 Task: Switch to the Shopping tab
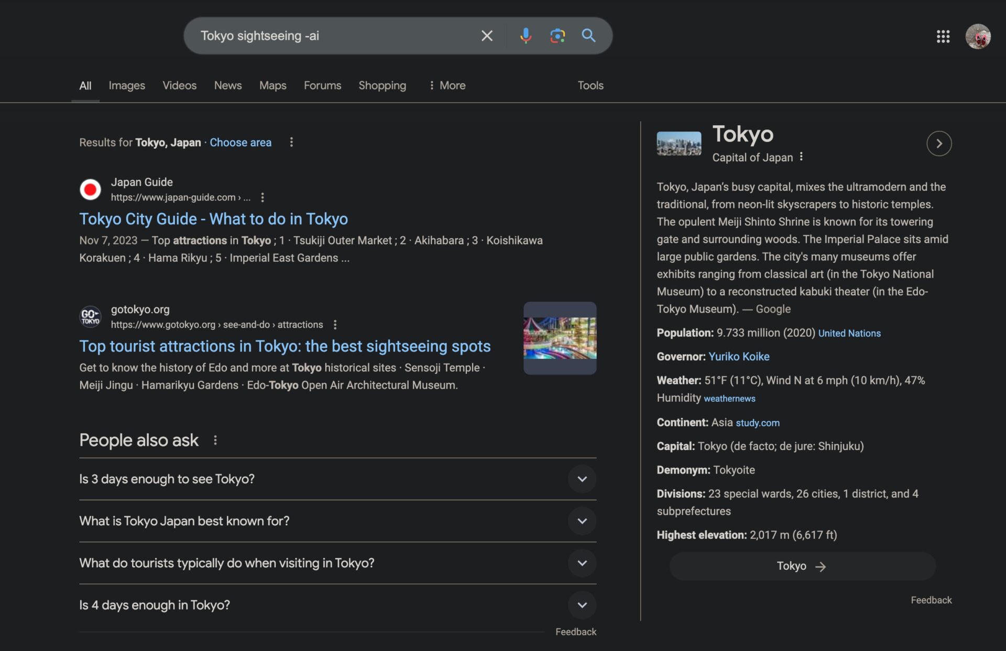point(382,85)
